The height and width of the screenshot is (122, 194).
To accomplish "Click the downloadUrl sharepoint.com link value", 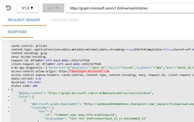I will pyautogui.click(x=139, y=104).
